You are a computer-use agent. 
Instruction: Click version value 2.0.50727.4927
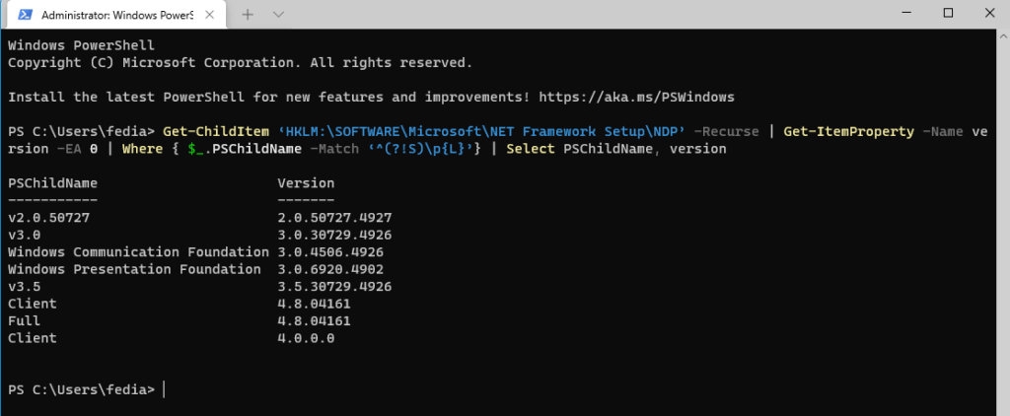coord(335,218)
